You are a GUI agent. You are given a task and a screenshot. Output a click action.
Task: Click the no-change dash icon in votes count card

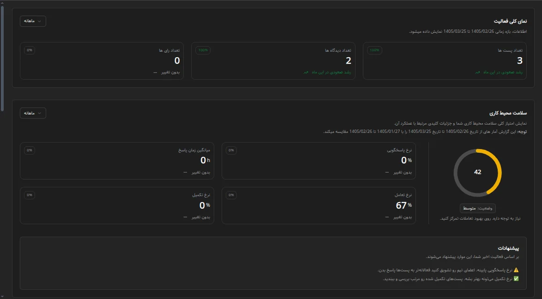tap(155, 72)
